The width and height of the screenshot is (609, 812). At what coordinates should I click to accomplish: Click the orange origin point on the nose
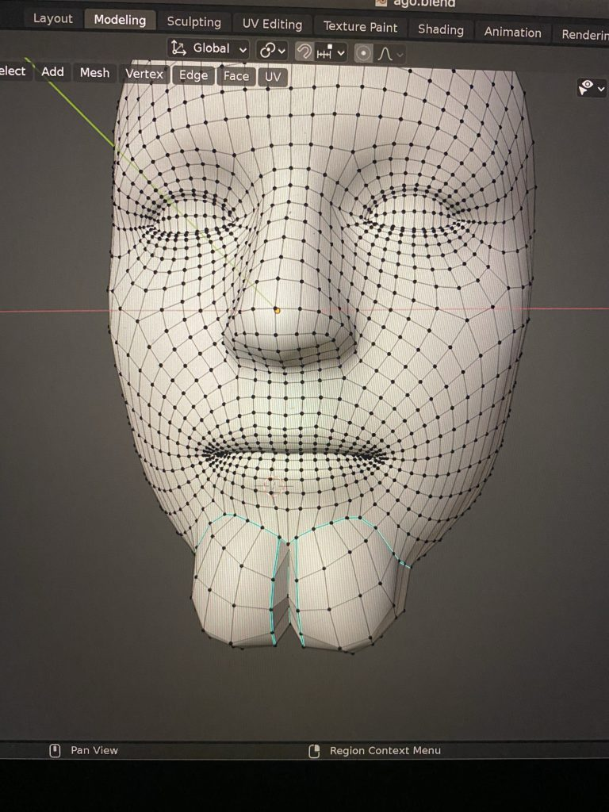277,310
